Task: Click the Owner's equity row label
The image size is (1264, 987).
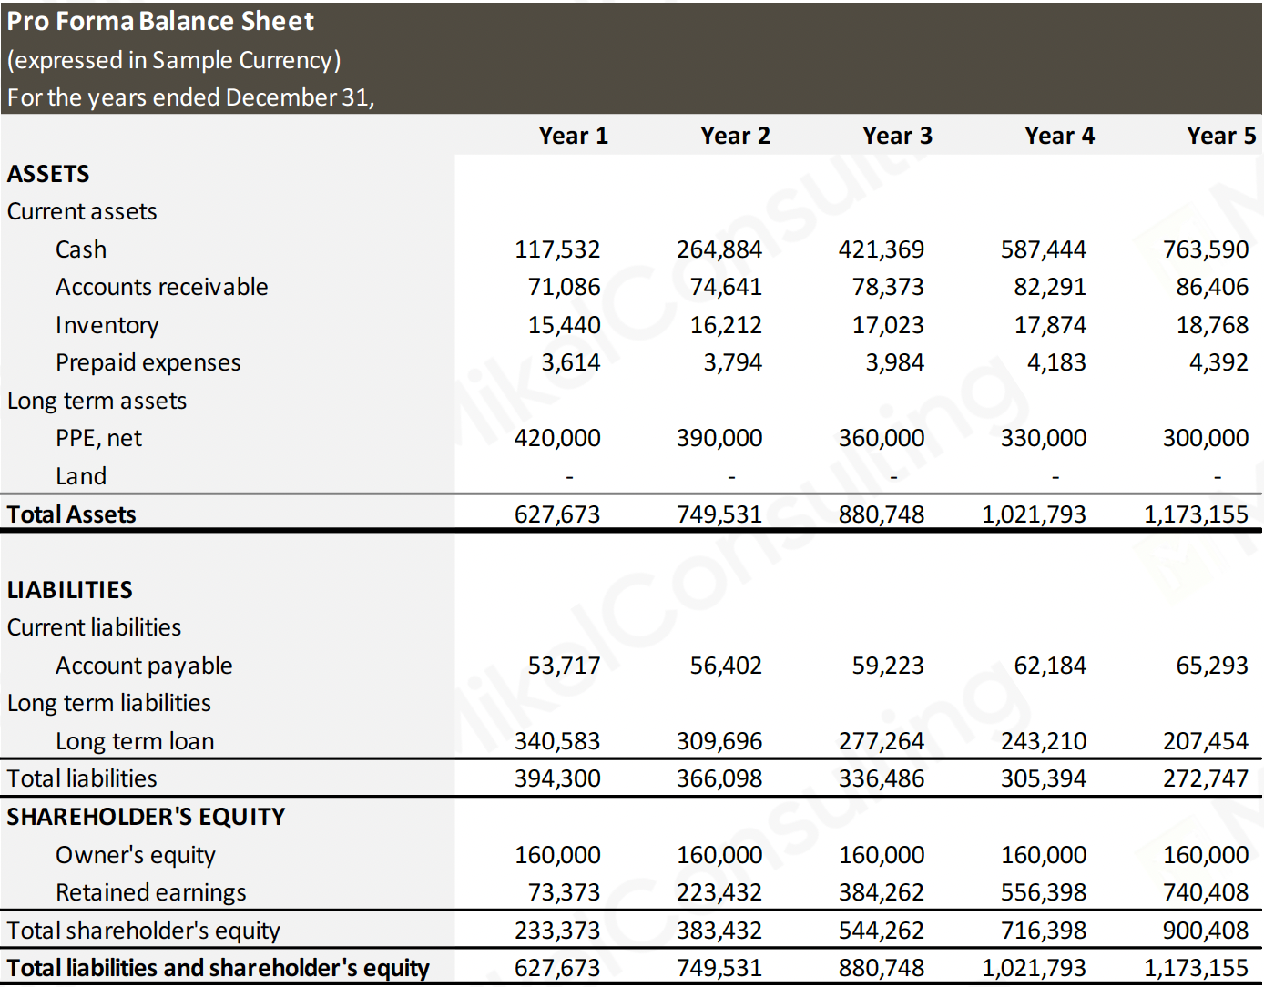Action: pos(136,855)
